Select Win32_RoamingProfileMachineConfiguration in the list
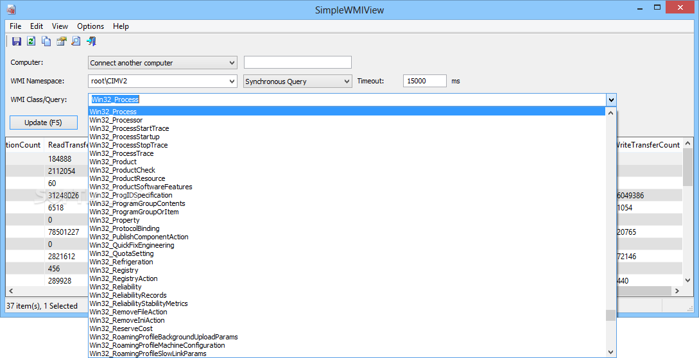The height and width of the screenshot is (358, 699). (x=347, y=345)
